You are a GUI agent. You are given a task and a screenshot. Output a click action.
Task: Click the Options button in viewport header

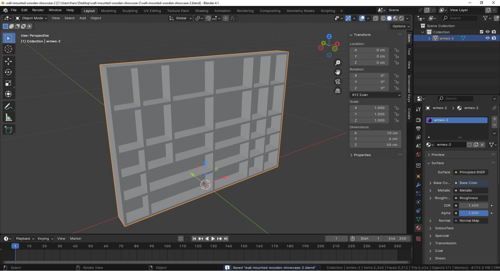tap(401, 26)
